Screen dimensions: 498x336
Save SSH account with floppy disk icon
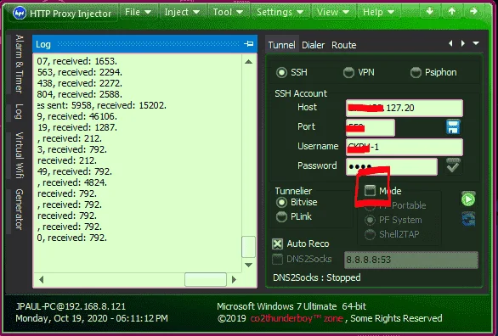coord(453,126)
